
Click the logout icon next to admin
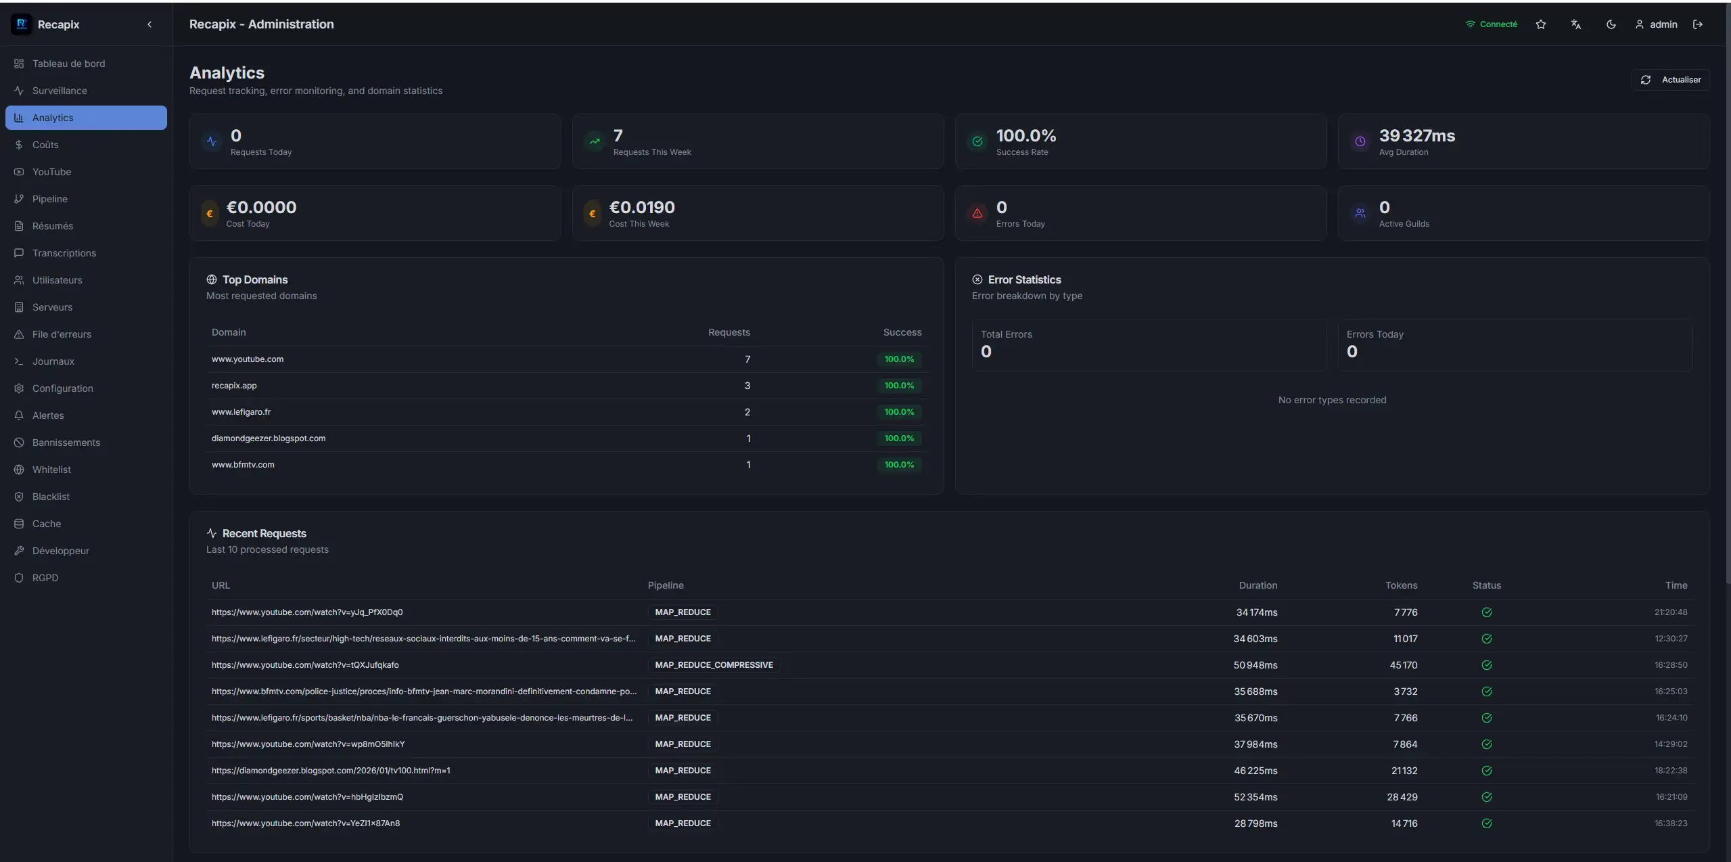click(1697, 24)
